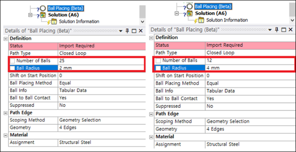Tick Number of Balls checkbox in left panel

pos(13,61)
